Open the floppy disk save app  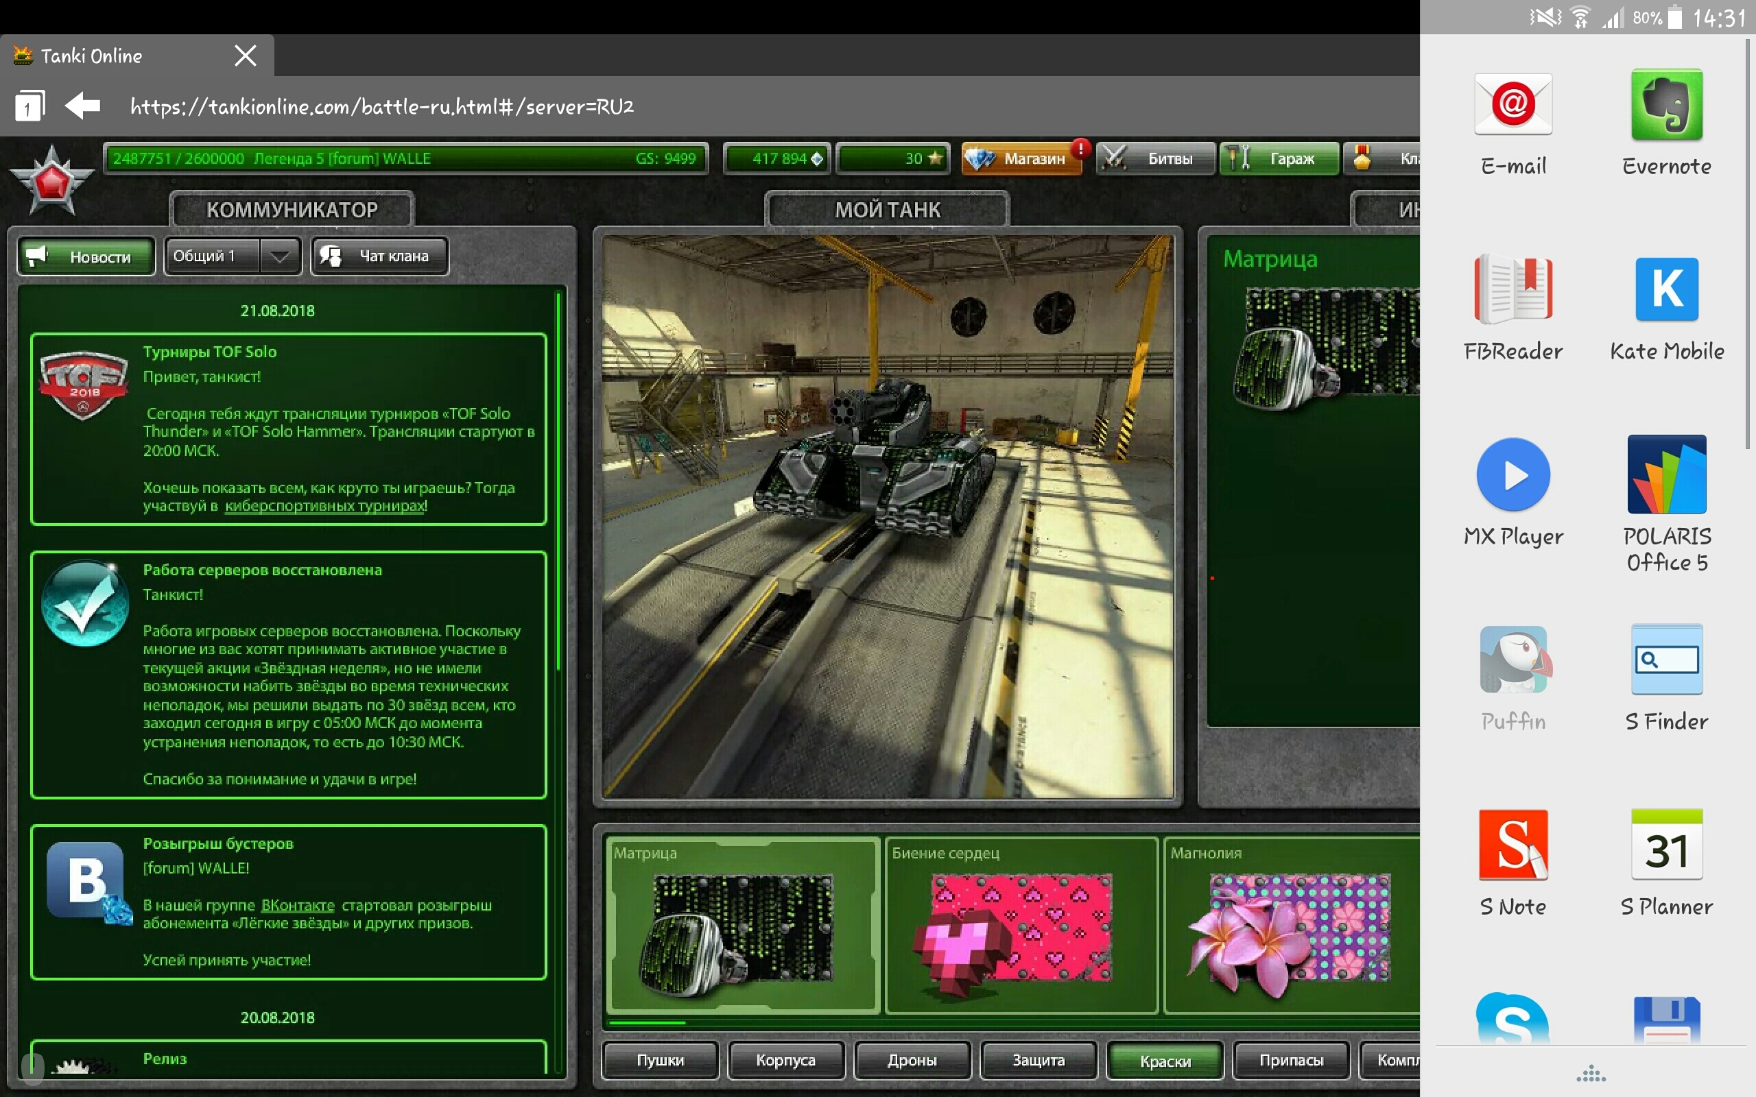click(x=1667, y=1020)
